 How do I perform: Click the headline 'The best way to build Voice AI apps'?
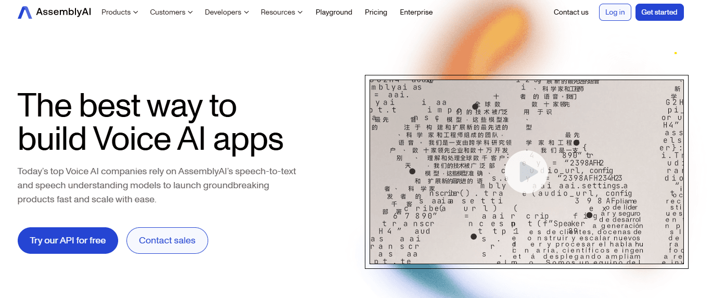150,122
